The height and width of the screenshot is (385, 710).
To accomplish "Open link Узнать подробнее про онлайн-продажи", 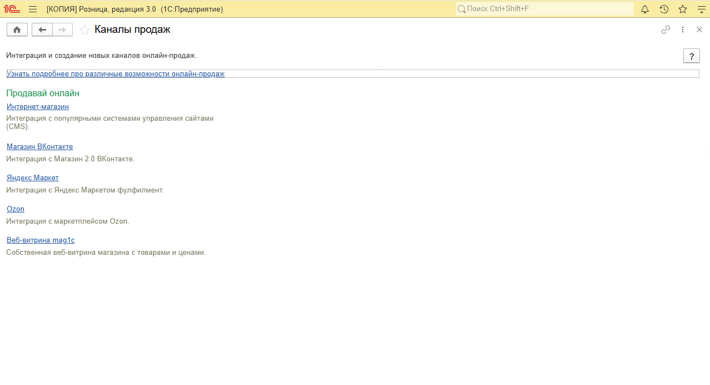I will [x=116, y=73].
